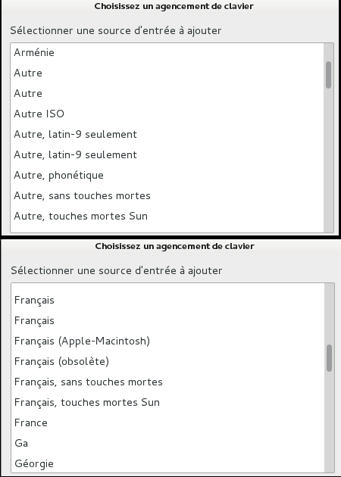
Task: Select Autre, latin-9 seulement just below Autre ISO
Action: click(x=167, y=134)
